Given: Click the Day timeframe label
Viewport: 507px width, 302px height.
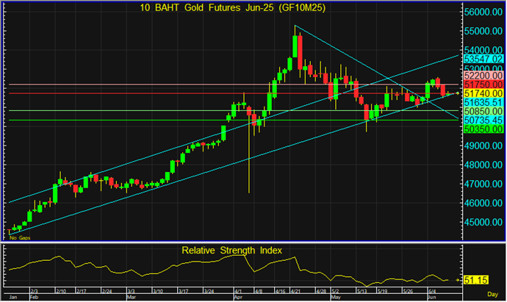Looking at the screenshot, I should (492, 294).
